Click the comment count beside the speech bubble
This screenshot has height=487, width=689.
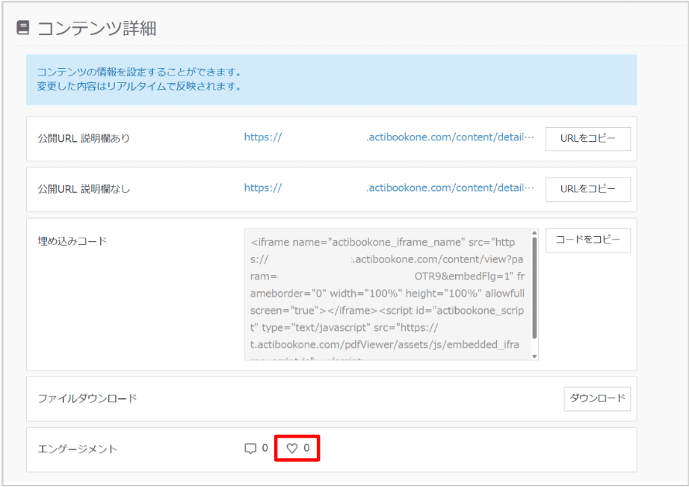(265, 448)
